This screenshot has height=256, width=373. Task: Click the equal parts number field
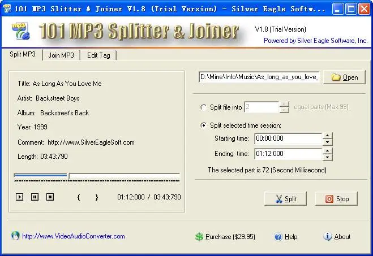(x=261, y=107)
